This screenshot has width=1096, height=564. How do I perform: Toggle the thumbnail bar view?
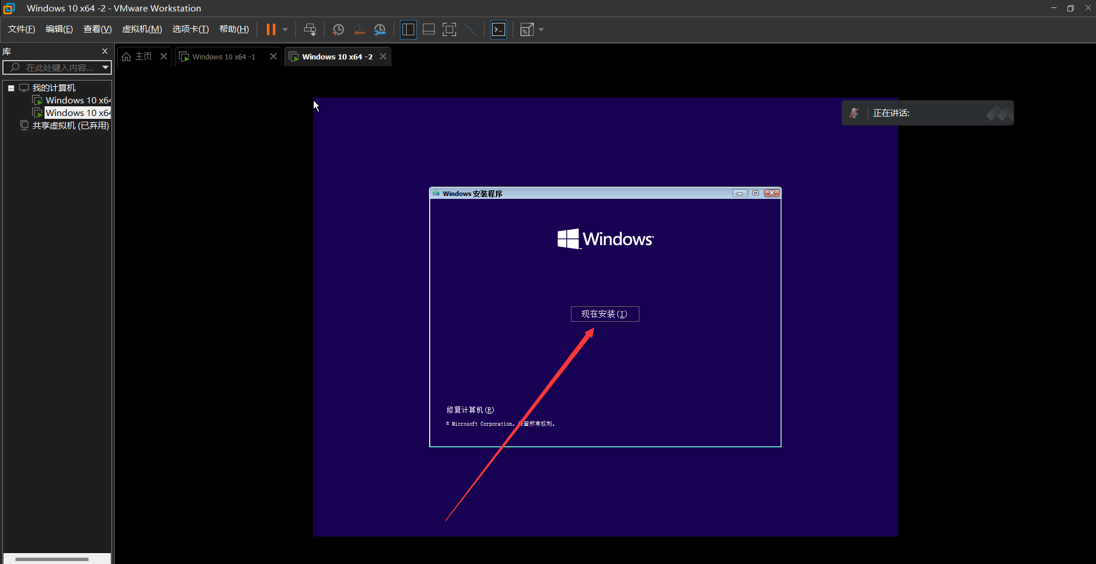(429, 30)
